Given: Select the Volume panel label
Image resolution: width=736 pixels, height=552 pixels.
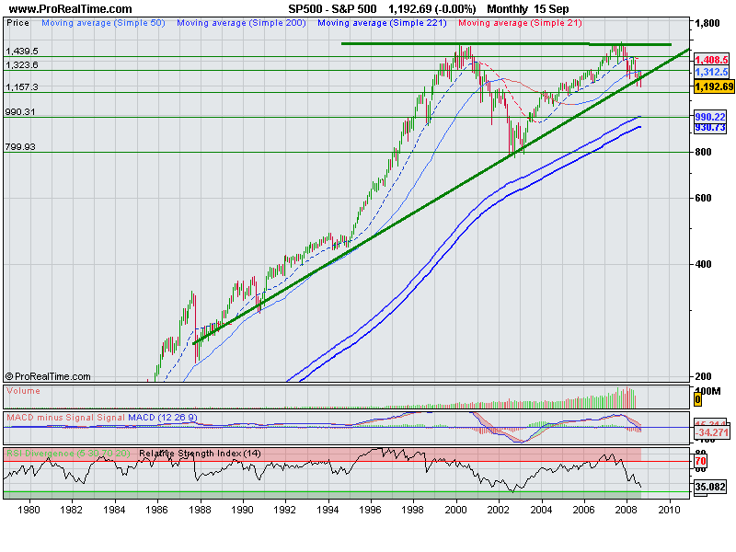Looking at the screenshot, I should click(x=23, y=391).
